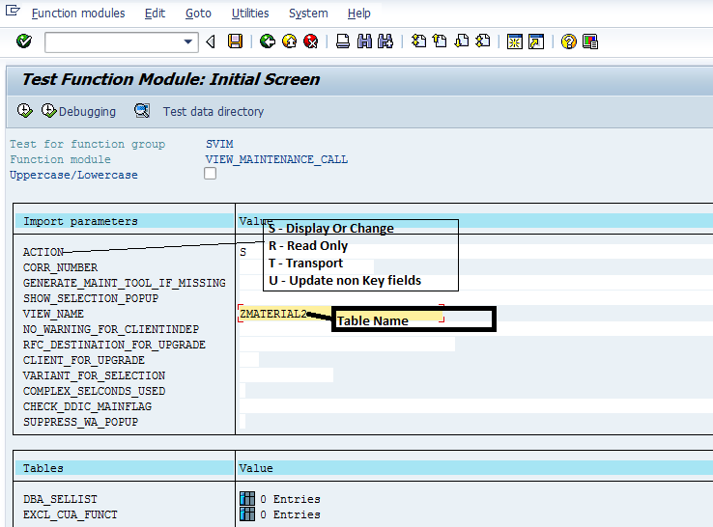The height and width of the screenshot is (527, 713).
Task: Click the Find binoculars icon
Action: 364,42
